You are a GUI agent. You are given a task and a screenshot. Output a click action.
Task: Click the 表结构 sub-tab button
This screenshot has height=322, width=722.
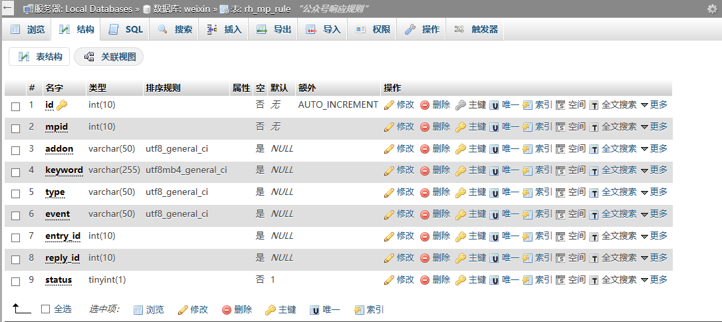click(40, 57)
